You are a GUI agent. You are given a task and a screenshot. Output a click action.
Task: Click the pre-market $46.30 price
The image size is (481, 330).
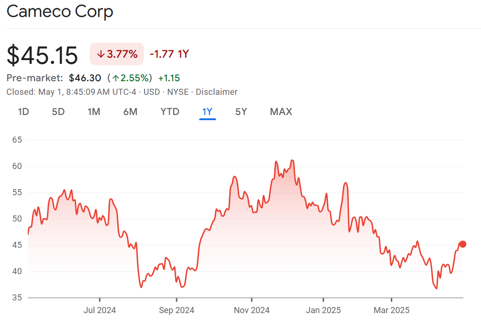click(x=85, y=78)
